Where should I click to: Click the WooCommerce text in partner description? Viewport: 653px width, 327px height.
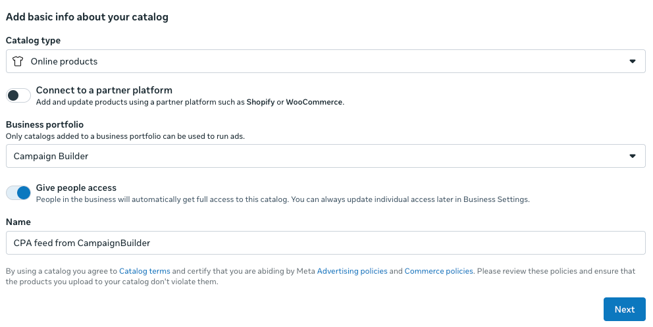click(314, 103)
